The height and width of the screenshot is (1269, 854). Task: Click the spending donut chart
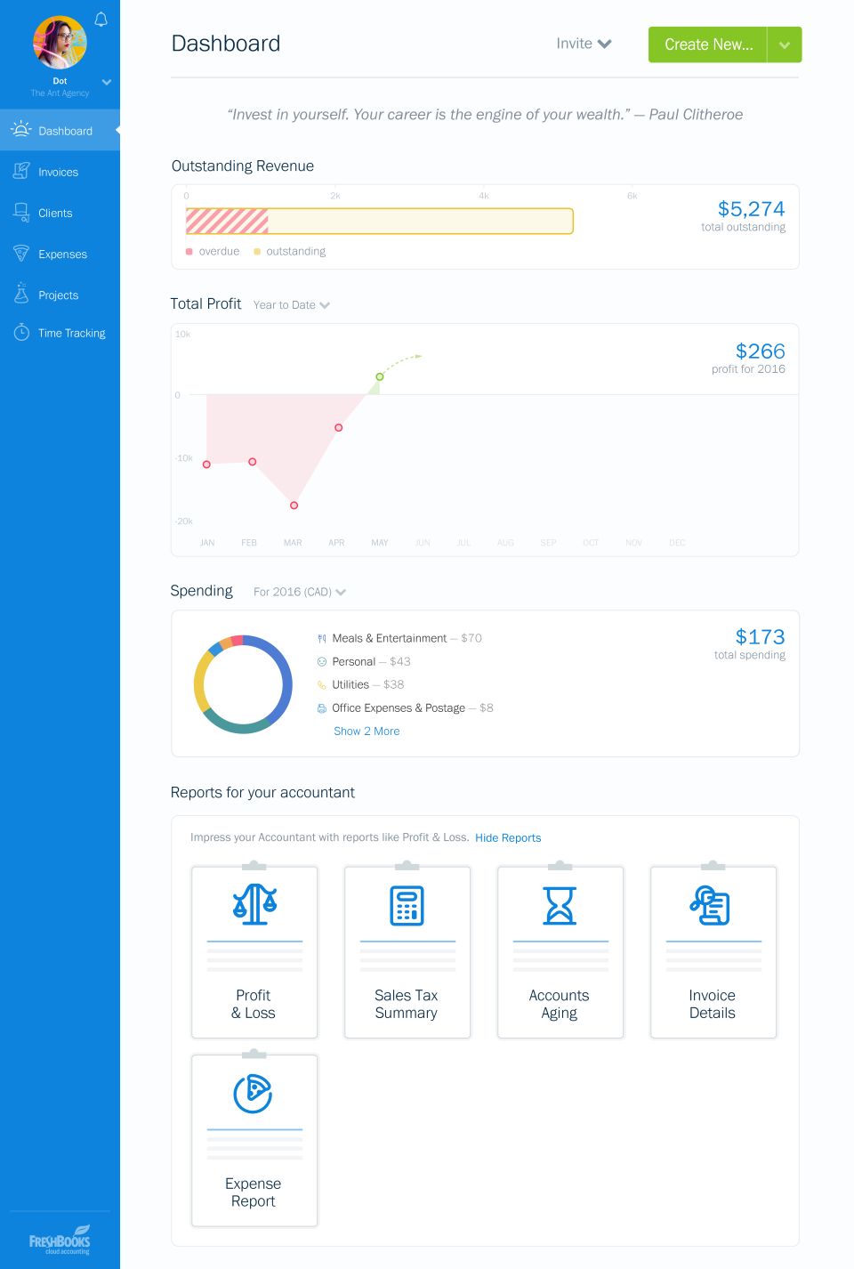pyautogui.click(x=242, y=683)
